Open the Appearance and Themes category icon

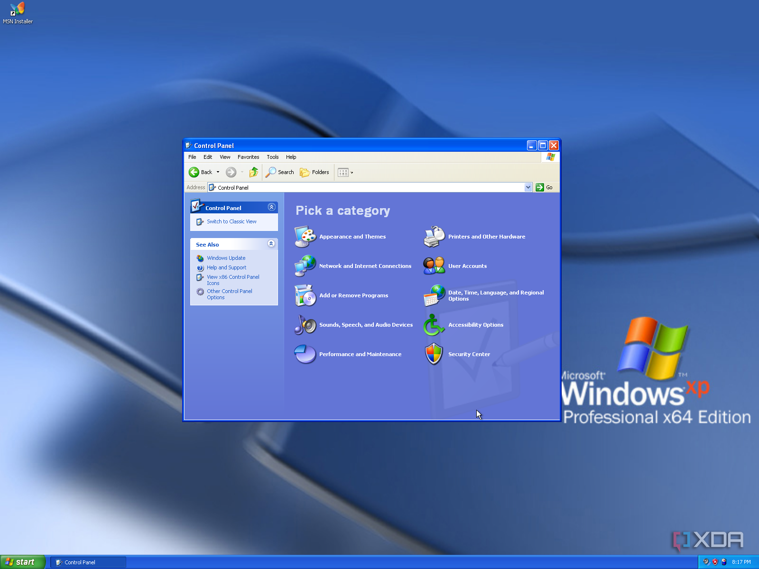pyautogui.click(x=305, y=237)
